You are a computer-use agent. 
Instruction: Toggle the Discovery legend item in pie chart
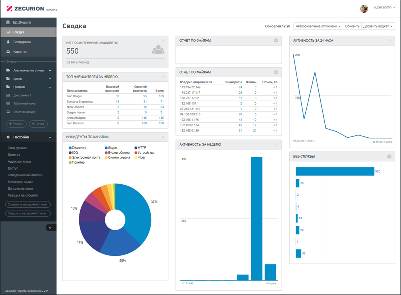(77, 148)
